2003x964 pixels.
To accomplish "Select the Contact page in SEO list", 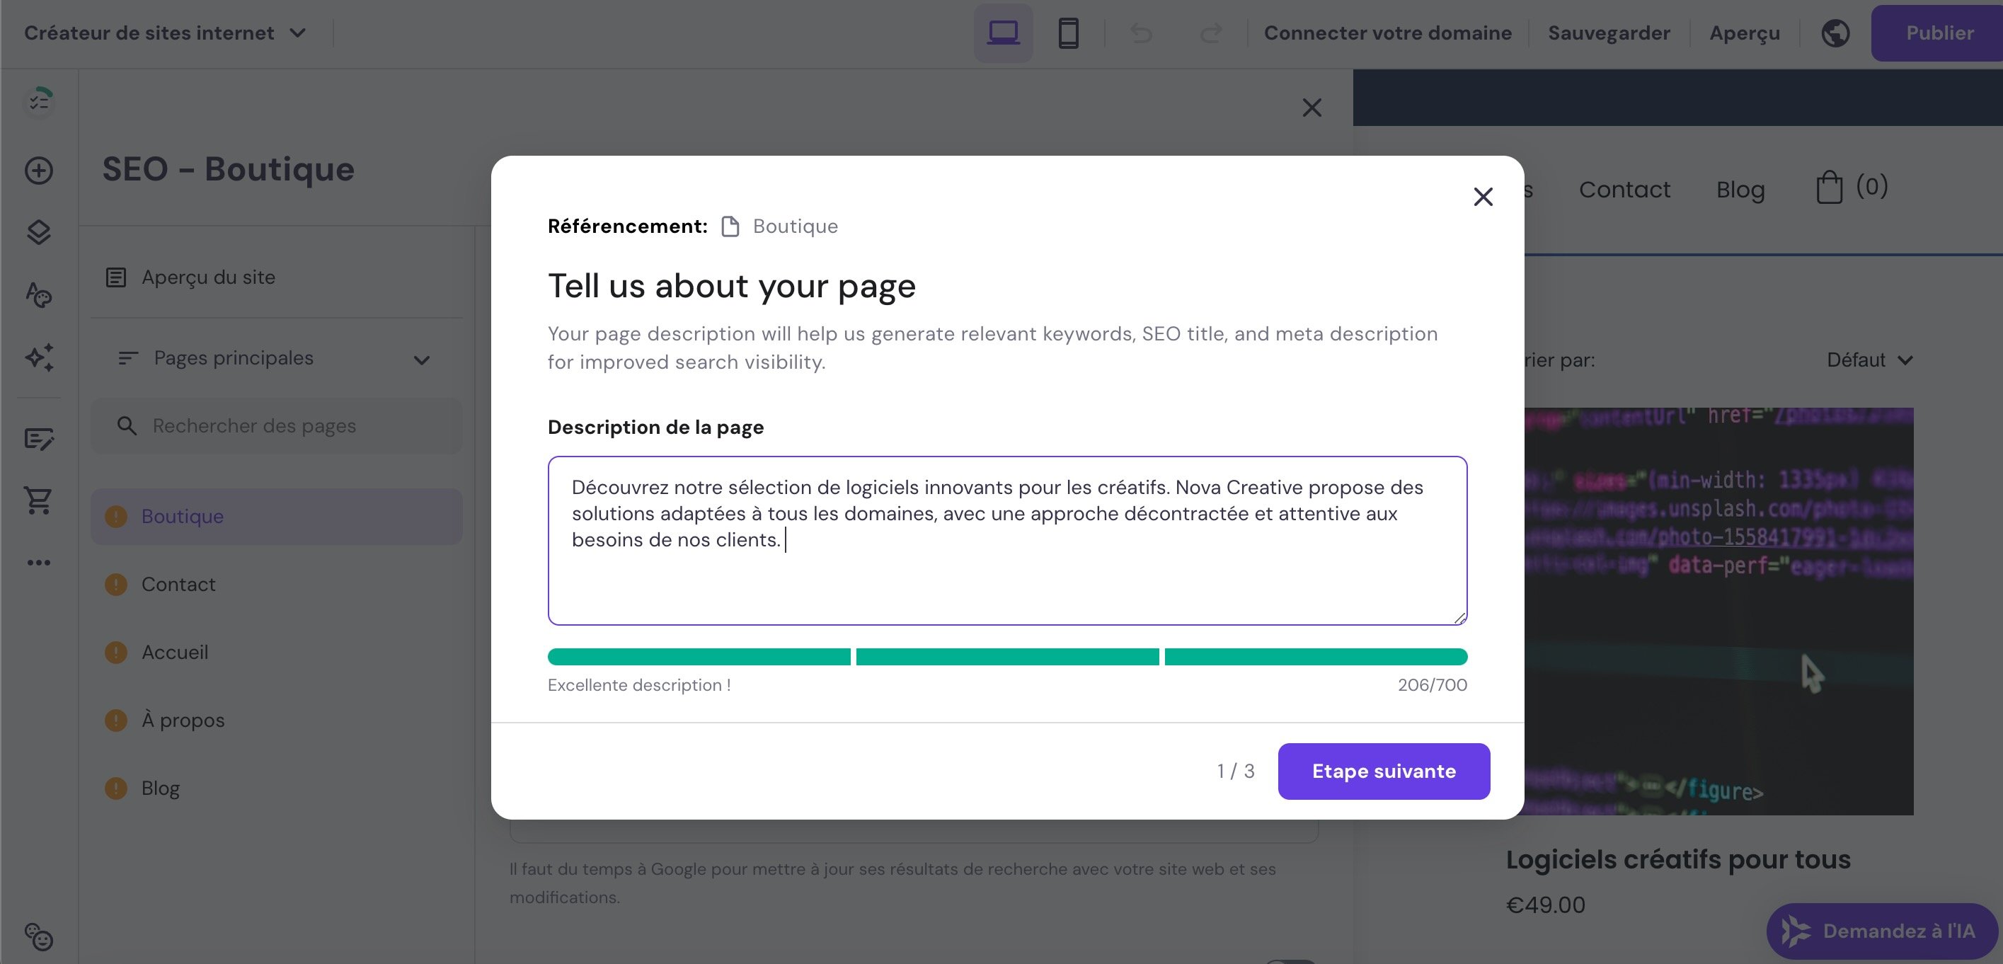I will point(178,584).
